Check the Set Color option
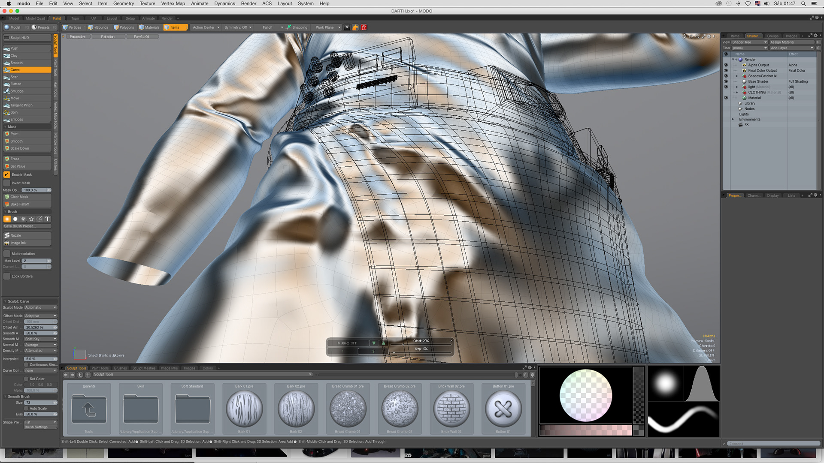This screenshot has height=463, width=824. 26,379
